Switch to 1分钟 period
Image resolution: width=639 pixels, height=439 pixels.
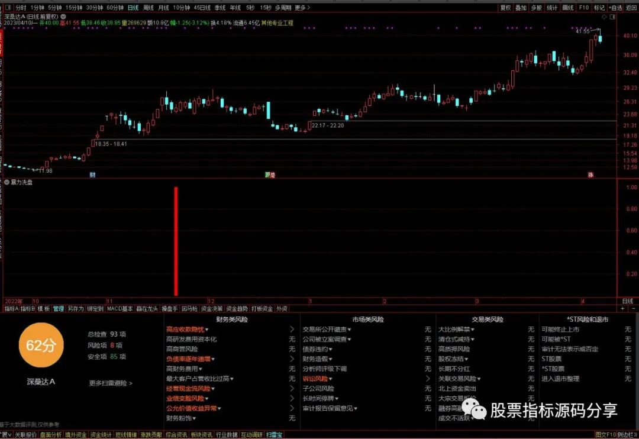37,7
